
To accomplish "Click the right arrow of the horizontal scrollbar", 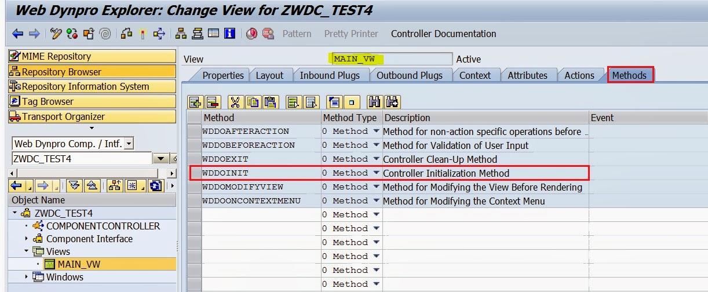I will click(x=172, y=173).
